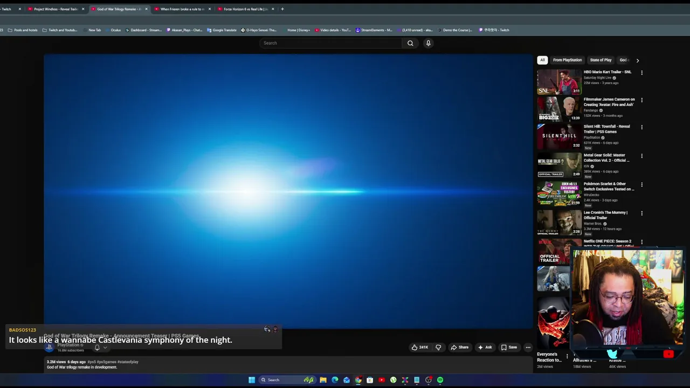690x388 pixels.
Task: Dislike the video with thumbs down
Action: pos(438,347)
